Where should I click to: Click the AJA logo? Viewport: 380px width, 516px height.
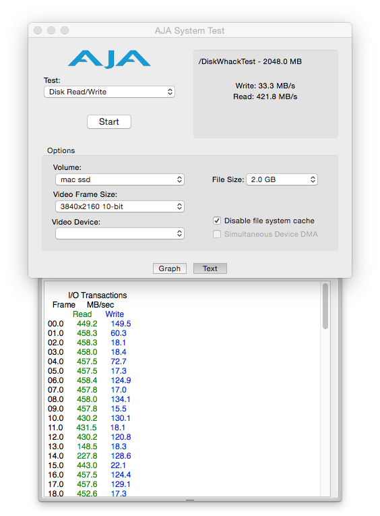(x=109, y=59)
